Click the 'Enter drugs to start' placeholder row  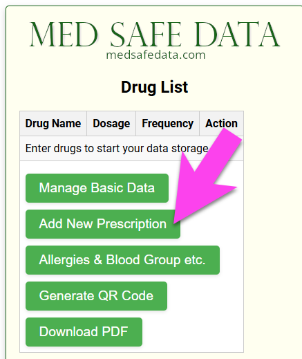click(x=131, y=148)
